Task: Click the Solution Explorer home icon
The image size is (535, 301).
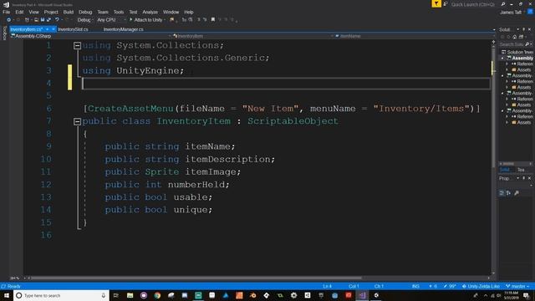Action: [x=515, y=37]
